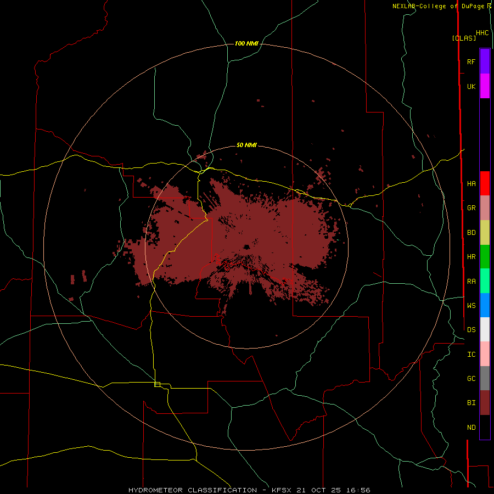494x494 pixels.
Task: Click the '50 NMI' range ring label
Action: tap(246, 145)
